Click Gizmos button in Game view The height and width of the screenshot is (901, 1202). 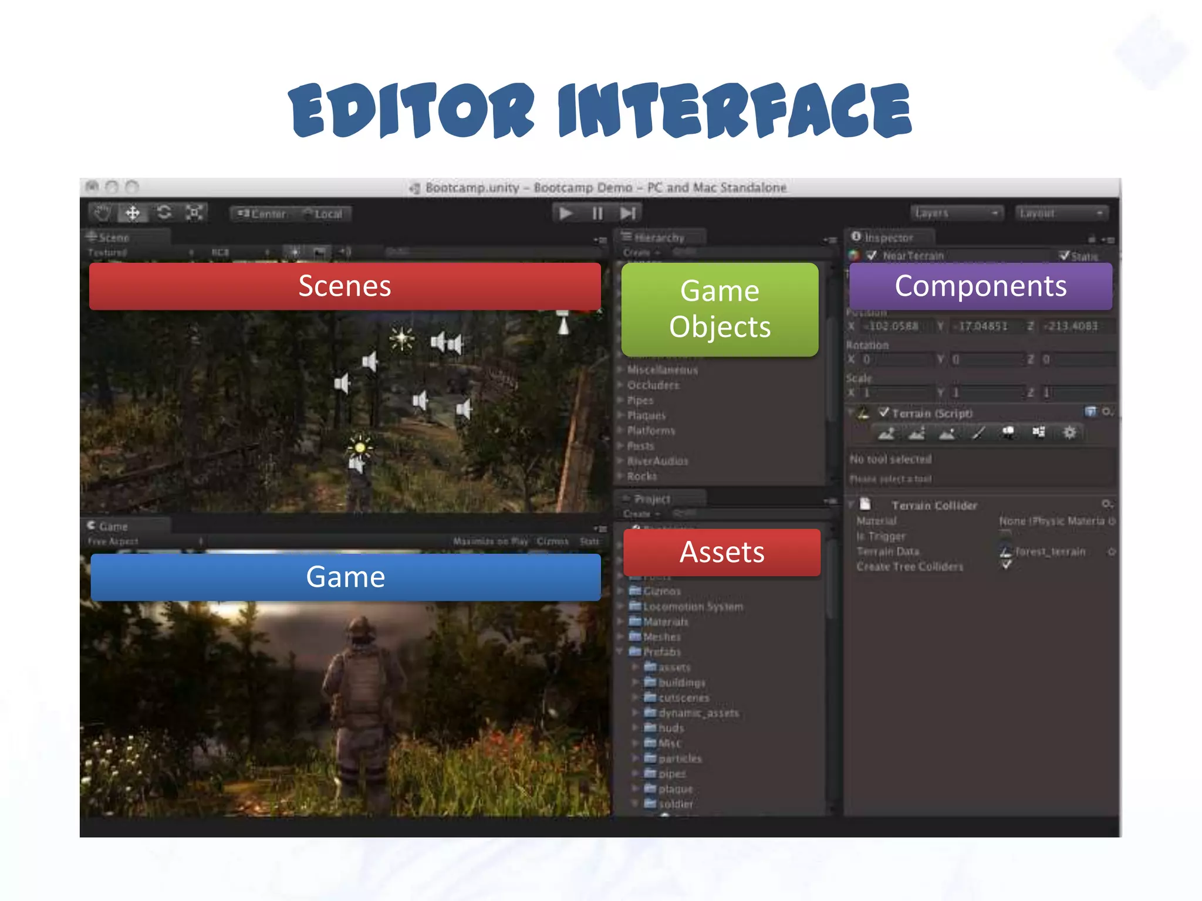pos(553,541)
